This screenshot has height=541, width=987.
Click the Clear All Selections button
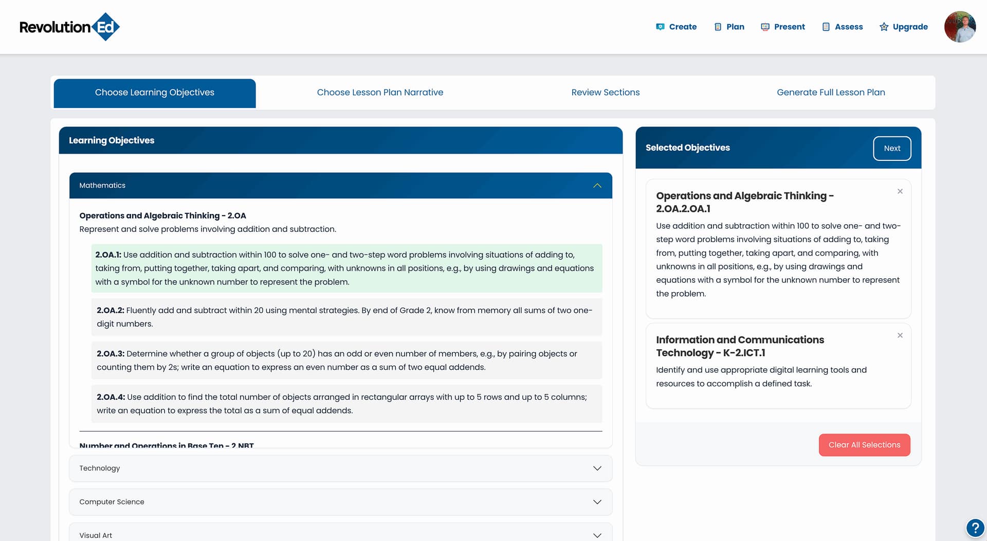pos(864,445)
